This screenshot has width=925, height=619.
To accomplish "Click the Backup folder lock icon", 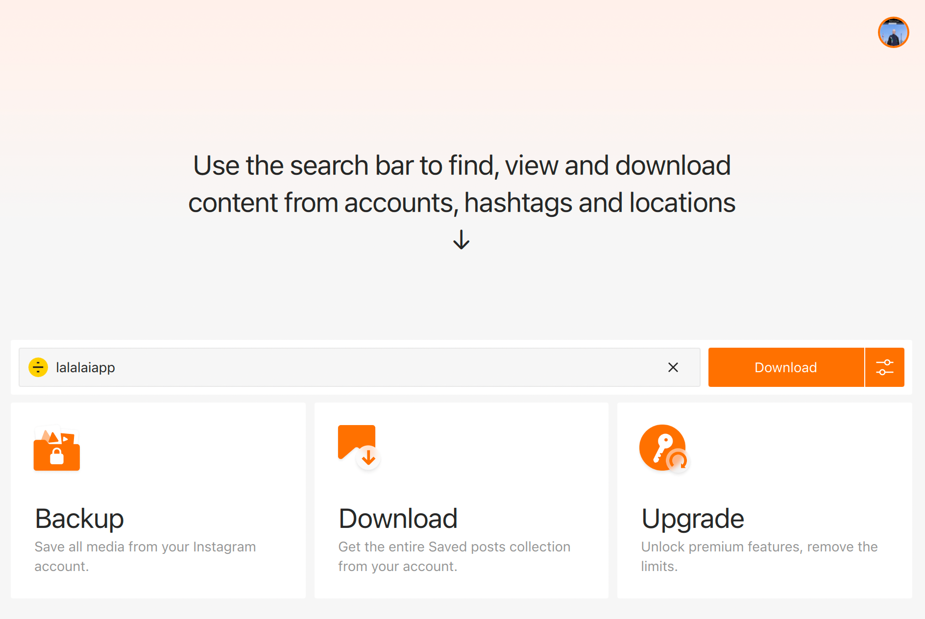I will pos(57,449).
